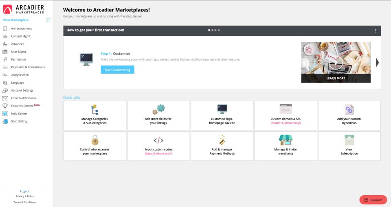391x207 pixels.
Task: Click the Logout link
Action: click(25, 191)
